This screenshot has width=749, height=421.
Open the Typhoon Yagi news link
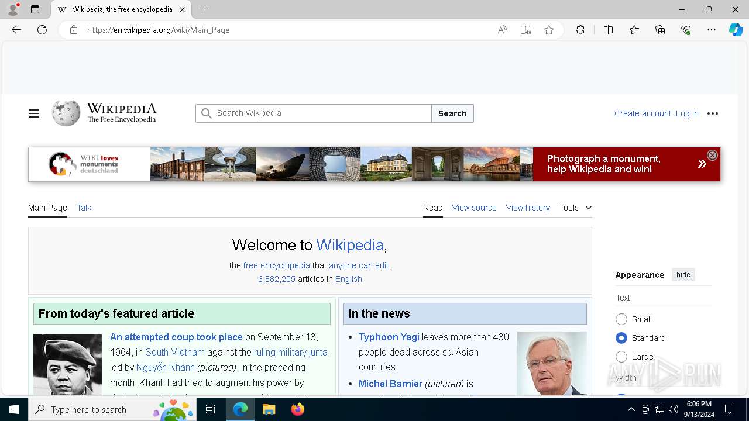(x=389, y=337)
